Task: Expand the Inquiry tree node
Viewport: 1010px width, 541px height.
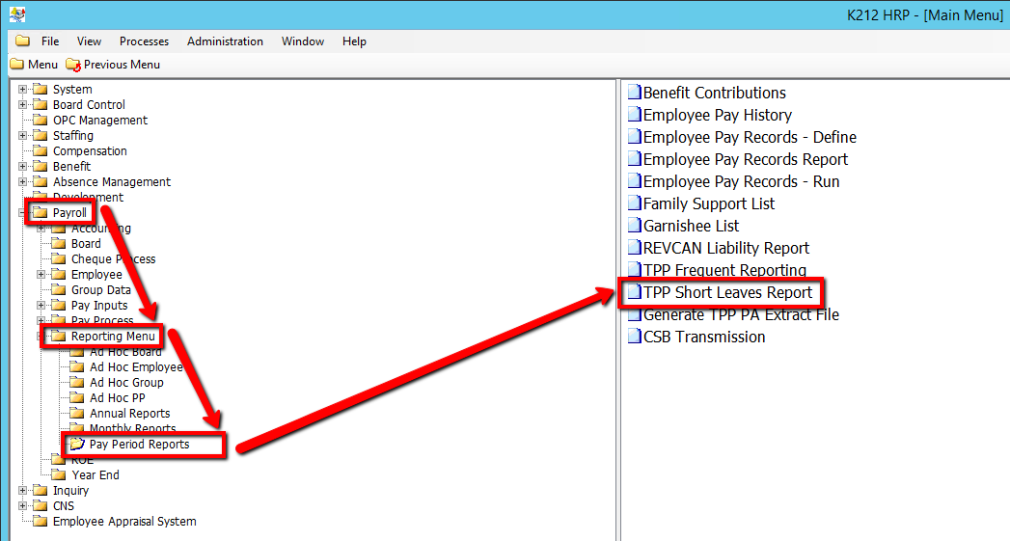Action: point(23,491)
